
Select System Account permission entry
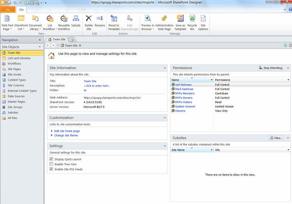[x=185, y=107]
